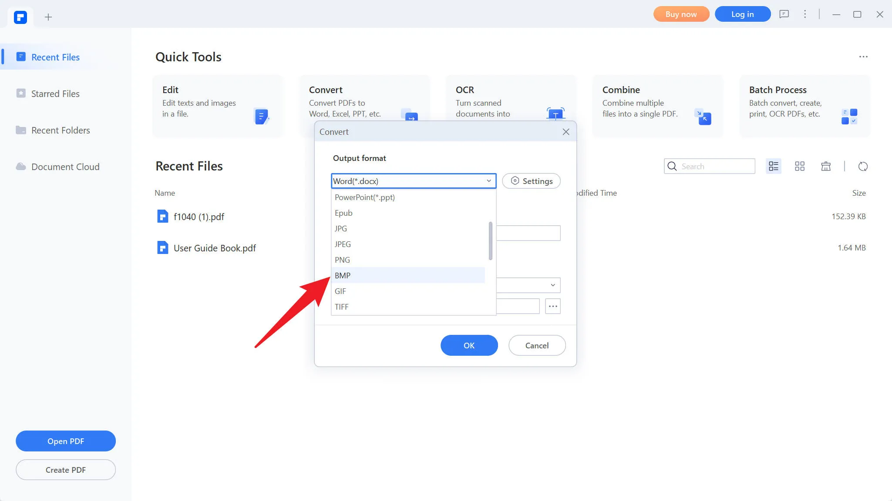
Task: Open the clear recent list icon
Action: pos(826,167)
